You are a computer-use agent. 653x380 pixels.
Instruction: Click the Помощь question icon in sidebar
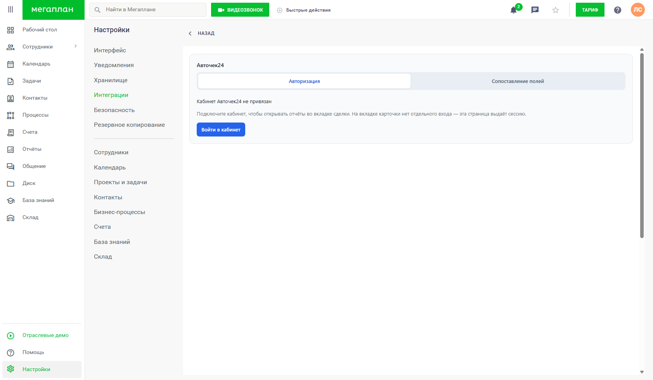tap(10, 352)
